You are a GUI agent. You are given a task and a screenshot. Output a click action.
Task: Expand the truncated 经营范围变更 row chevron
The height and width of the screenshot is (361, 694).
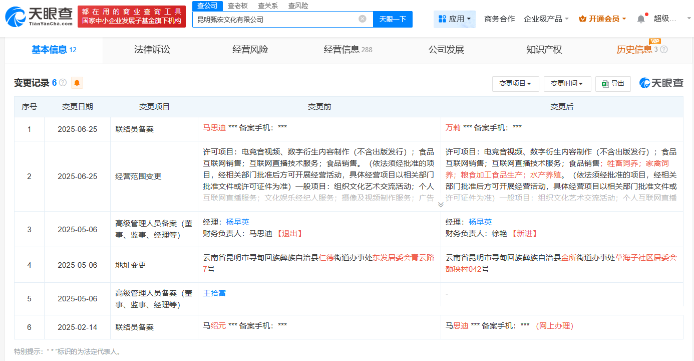(441, 204)
